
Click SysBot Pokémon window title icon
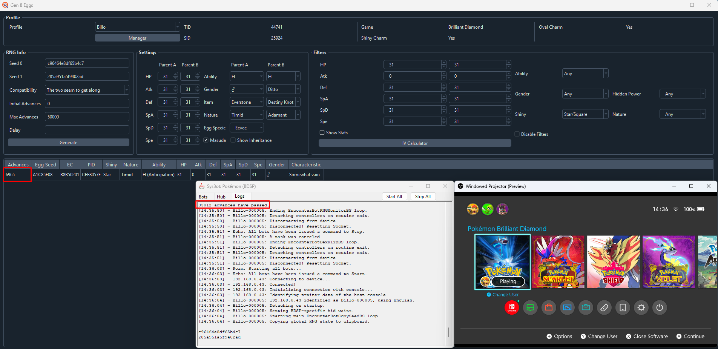[202, 186]
